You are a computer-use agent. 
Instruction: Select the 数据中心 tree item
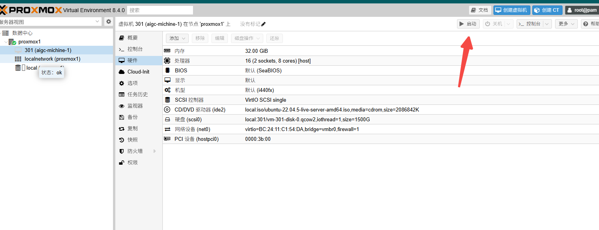pyautogui.click(x=56, y=33)
